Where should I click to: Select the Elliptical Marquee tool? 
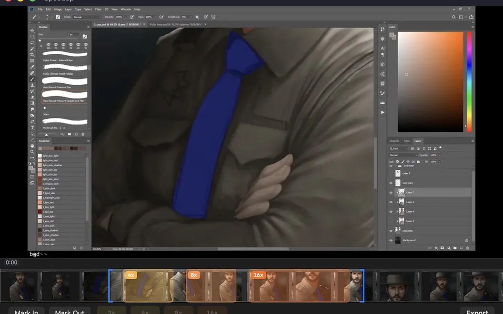pos(32,37)
